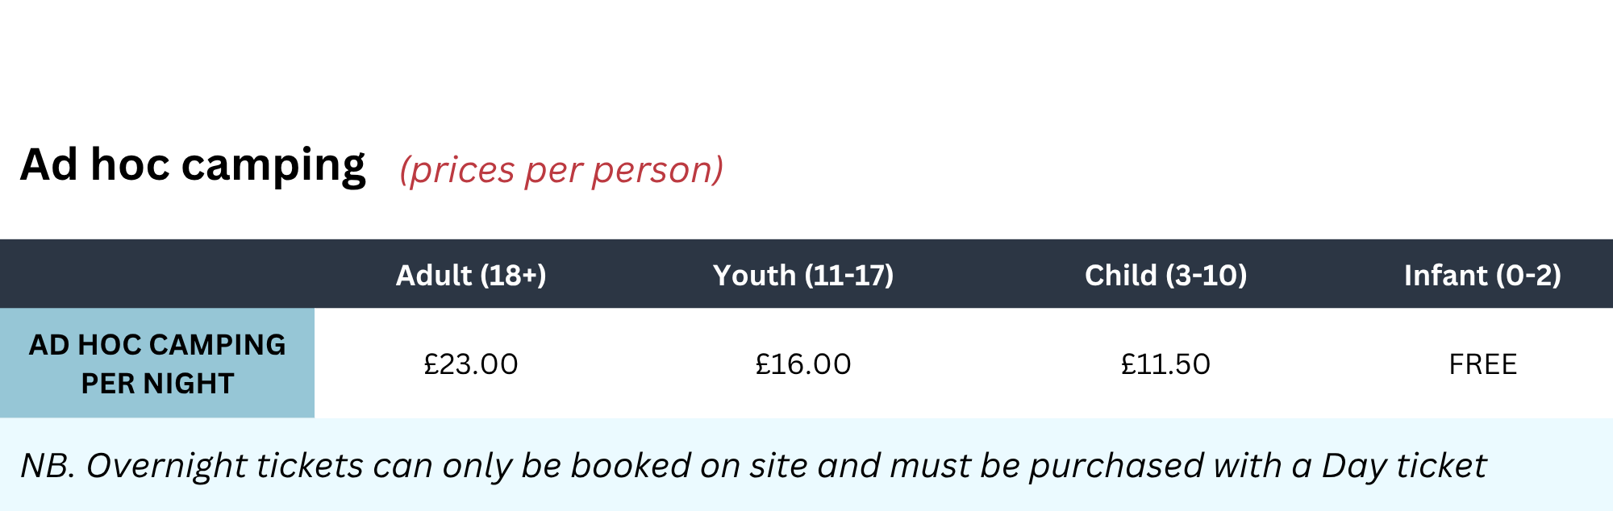
Task: Select the 'Adult (18+)' column header
Action: (x=471, y=276)
